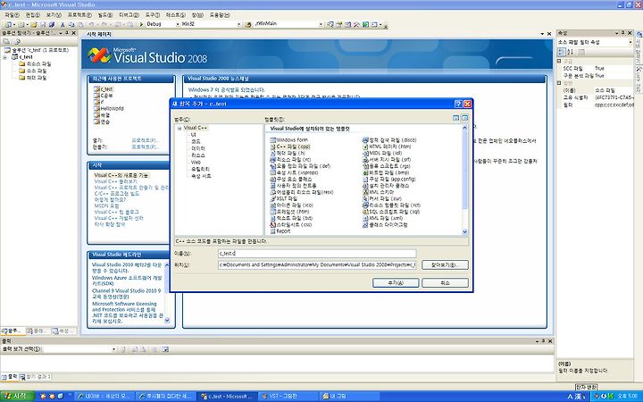Click the MSDN forums link
Viewport: 643px width, 402px height.
106,206
